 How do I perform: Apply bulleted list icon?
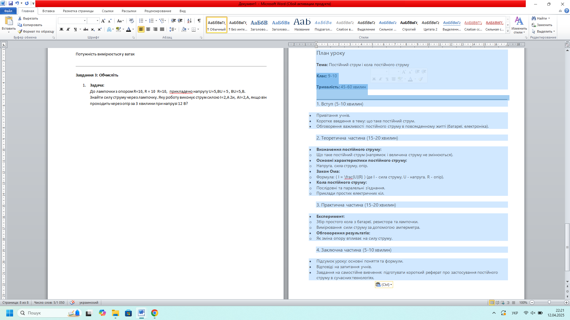pos(141,21)
